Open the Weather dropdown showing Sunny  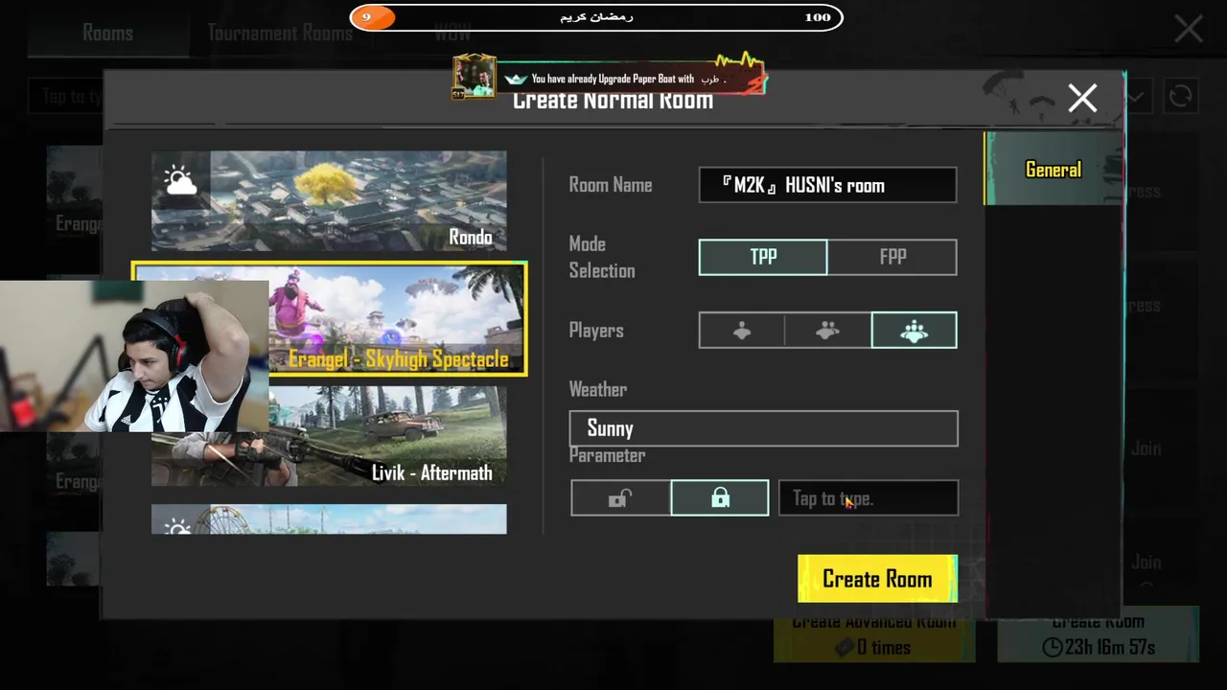coord(763,428)
